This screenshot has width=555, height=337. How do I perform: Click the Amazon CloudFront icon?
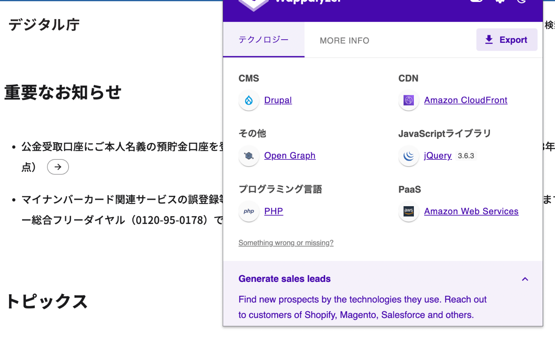(x=409, y=100)
